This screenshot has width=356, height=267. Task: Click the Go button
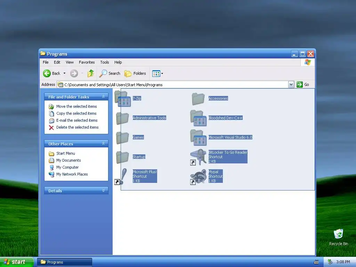pos(303,84)
